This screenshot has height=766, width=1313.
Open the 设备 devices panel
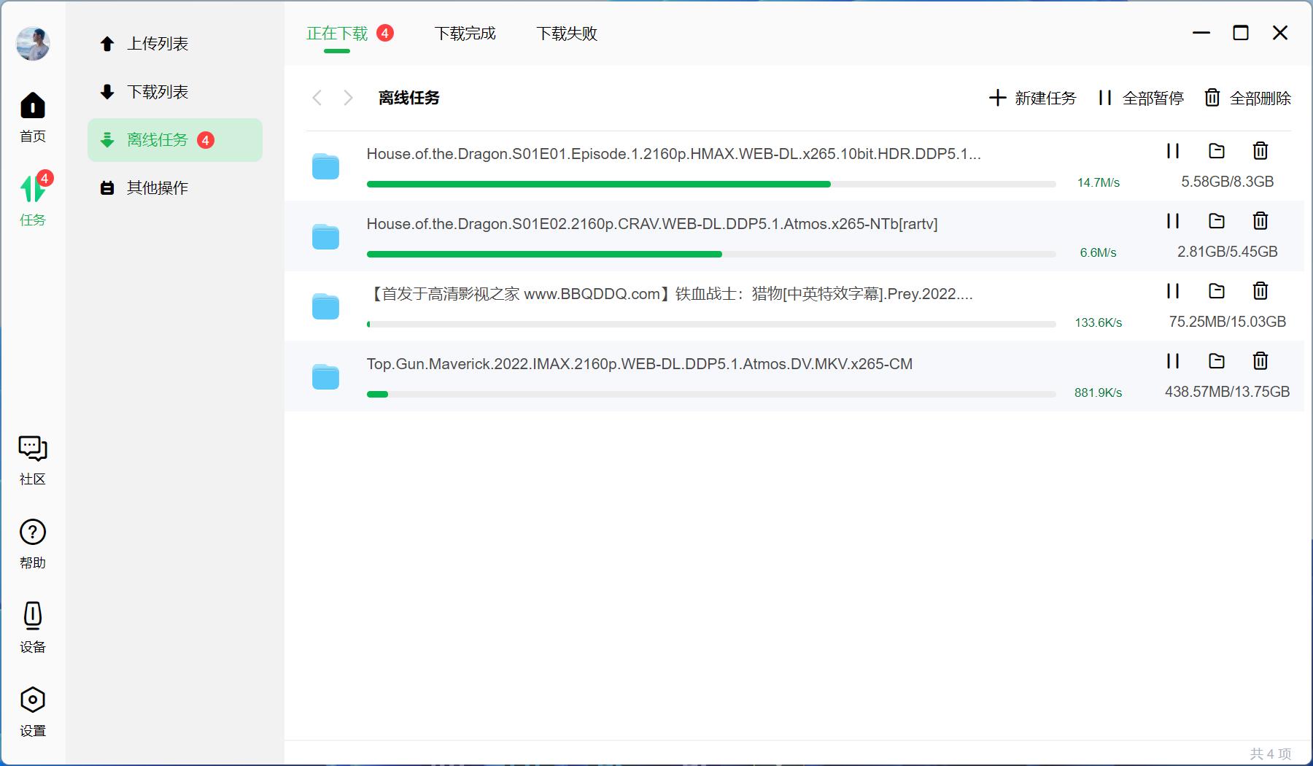[x=32, y=624]
